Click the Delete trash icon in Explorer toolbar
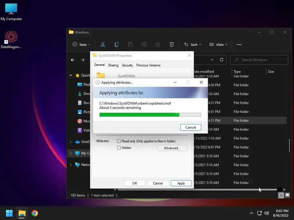This screenshot has height=220, width=294. tap(172, 44)
